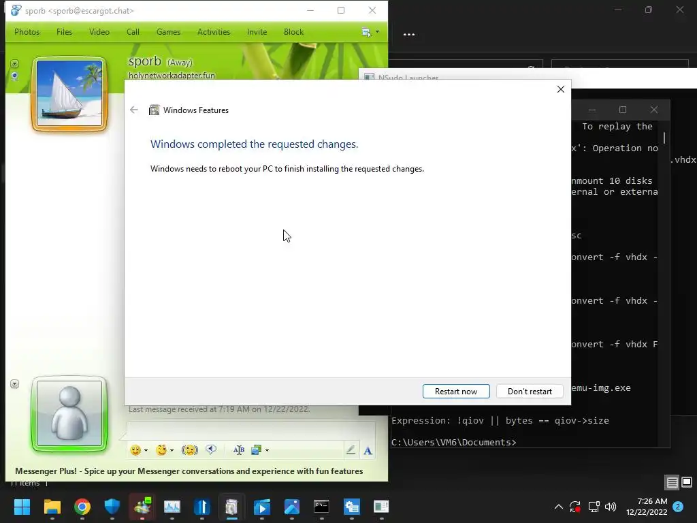Open NSudo Launcher taskbar icon

(381, 507)
